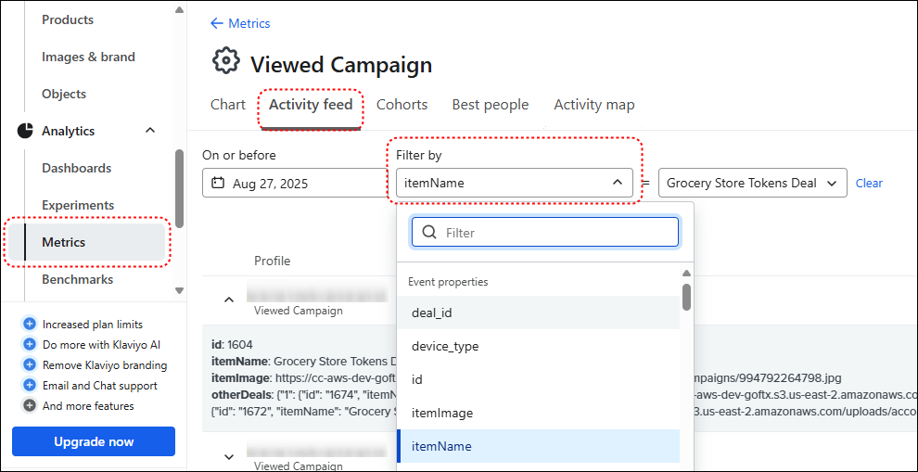This screenshot has height=472, width=918.
Task: Close the itemName Filter by dropdown
Action: [617, 183]
